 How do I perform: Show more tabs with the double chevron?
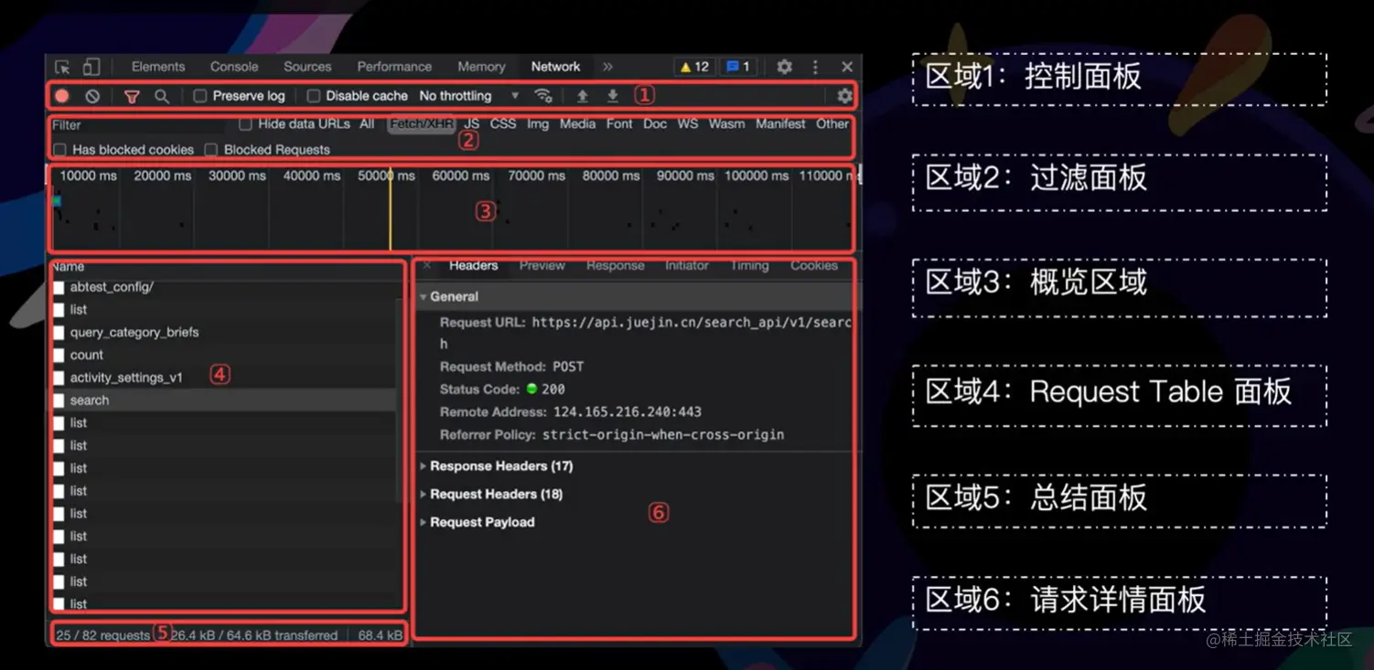click(607, 67)
